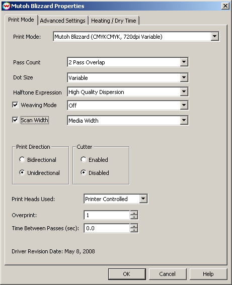This screenshot has width=232, height=285.
Task: Increase the Overprint value with up arrow
Action: (134, 213)
